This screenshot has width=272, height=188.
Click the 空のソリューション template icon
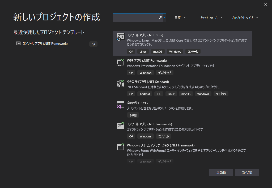pos(121,105)
